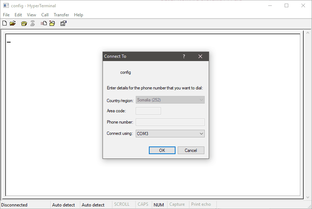Close the Connect To dialog
312x209 pixels.
[200, 56]
